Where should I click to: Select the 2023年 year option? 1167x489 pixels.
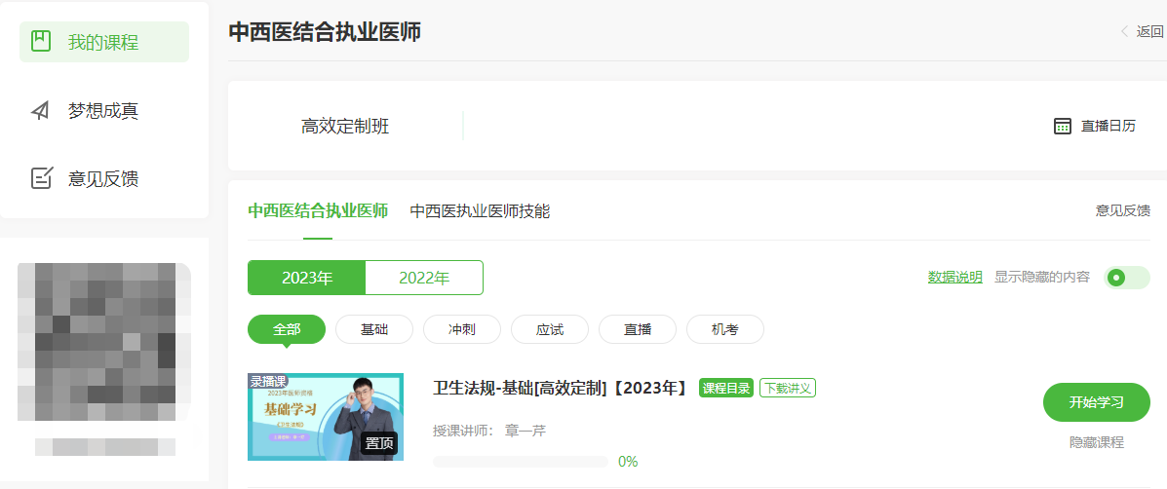tap(306, 278)
